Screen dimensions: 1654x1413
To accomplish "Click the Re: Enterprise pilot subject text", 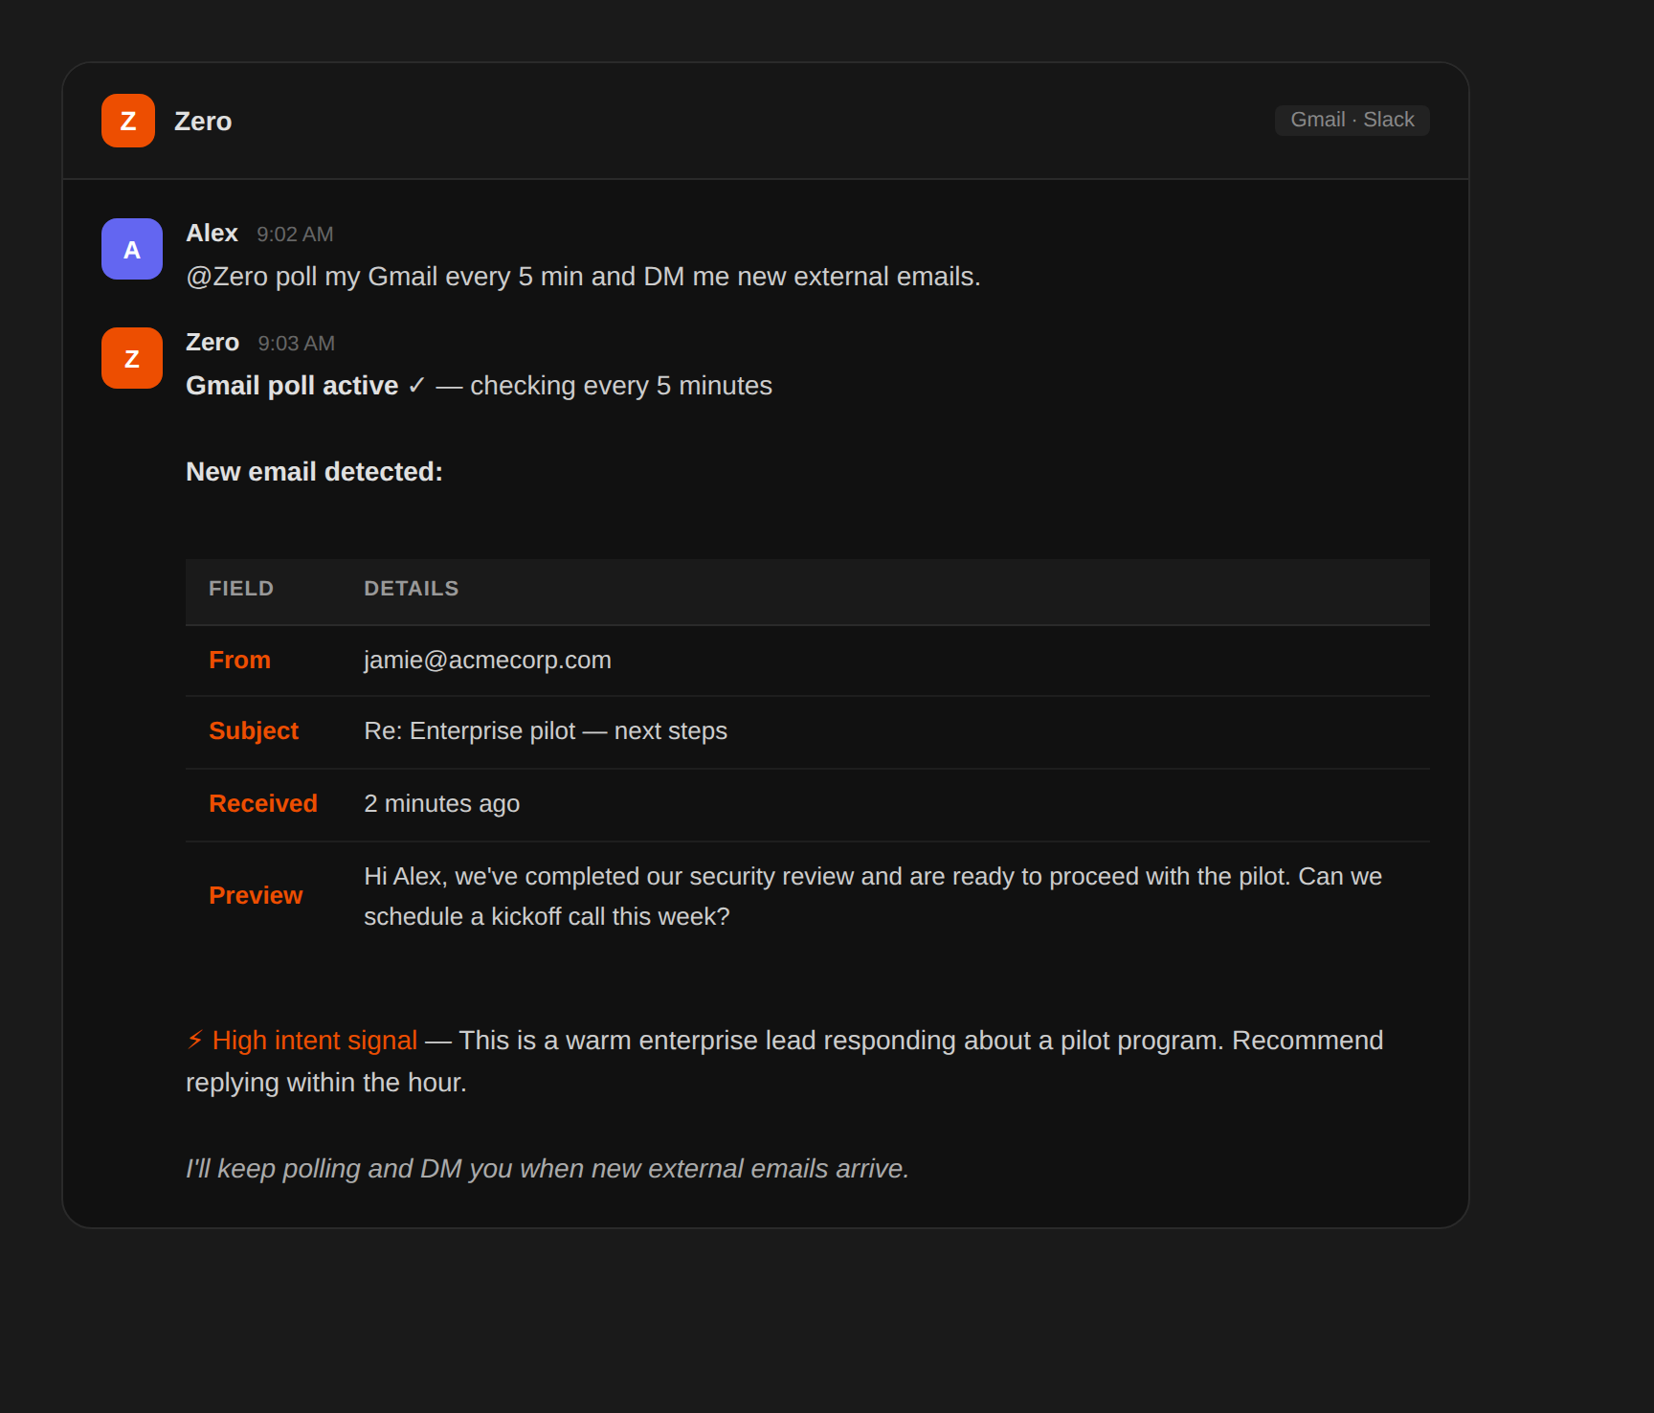I will [546, 731].
